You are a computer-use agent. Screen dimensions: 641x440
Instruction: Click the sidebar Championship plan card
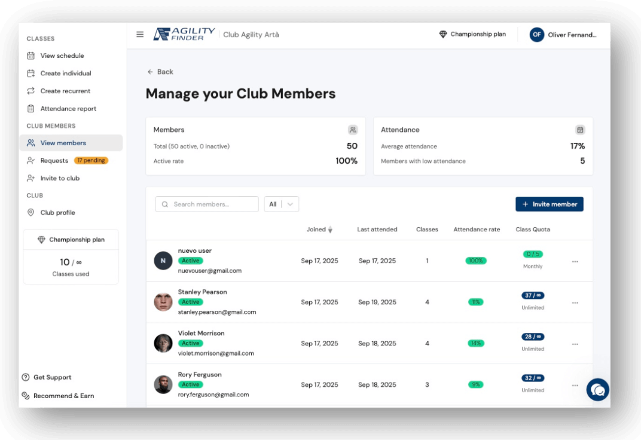(71, 256)
